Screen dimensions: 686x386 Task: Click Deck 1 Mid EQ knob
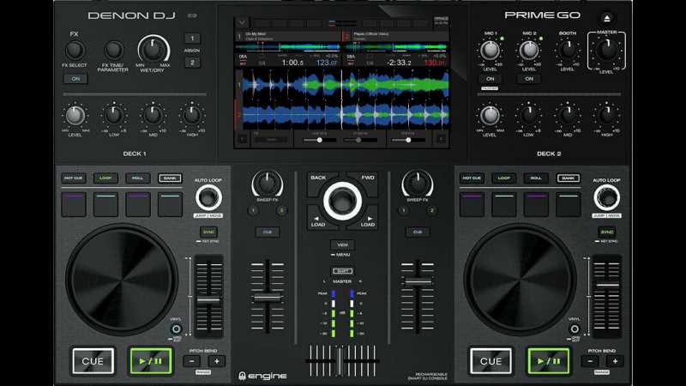coord(153,116)
